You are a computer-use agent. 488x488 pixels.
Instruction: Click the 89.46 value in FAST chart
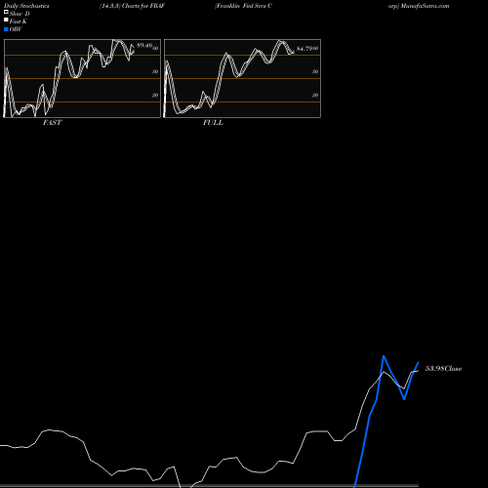tap(144, 45)
